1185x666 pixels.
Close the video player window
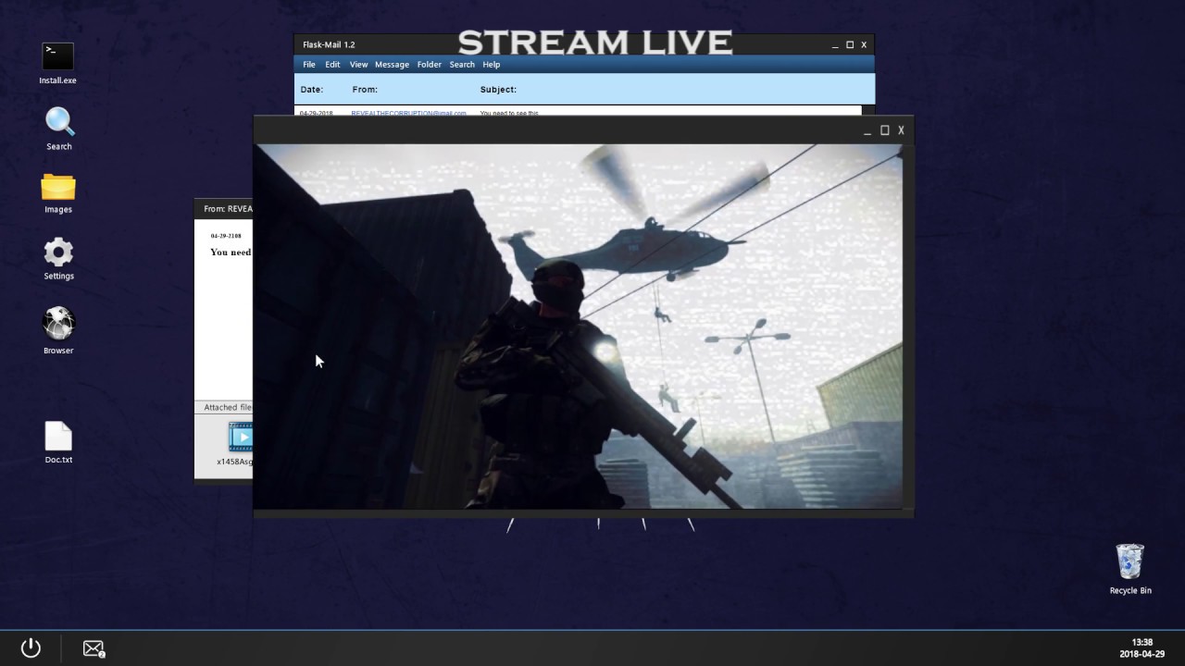901,130
